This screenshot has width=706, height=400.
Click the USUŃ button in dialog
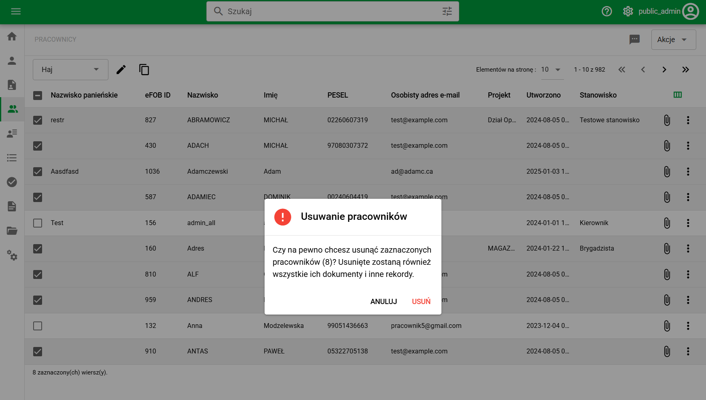tap(421, 301)
